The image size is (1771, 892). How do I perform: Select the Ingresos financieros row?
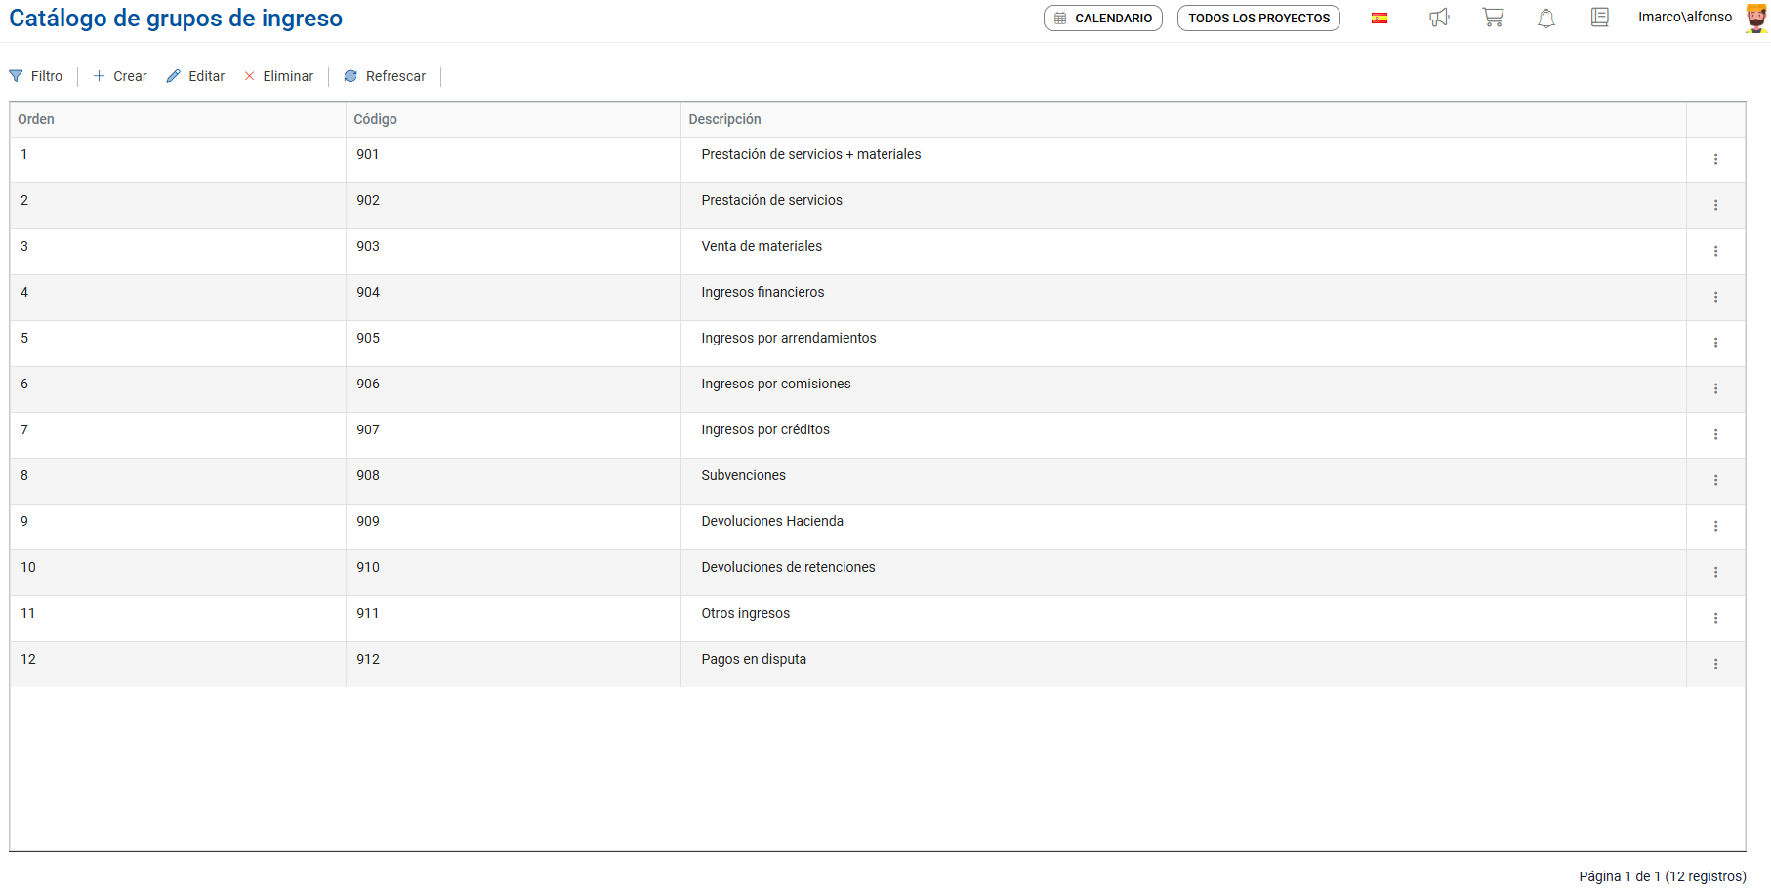tap(762, 292)
